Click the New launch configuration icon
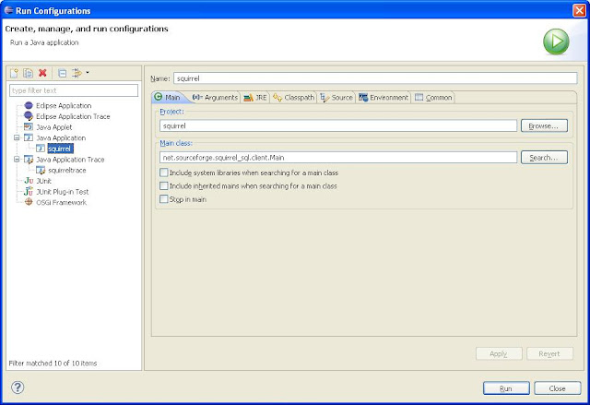 14,73
